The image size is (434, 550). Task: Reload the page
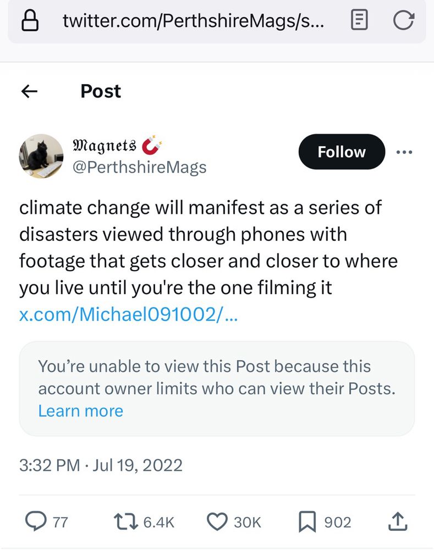click(405, 20)
